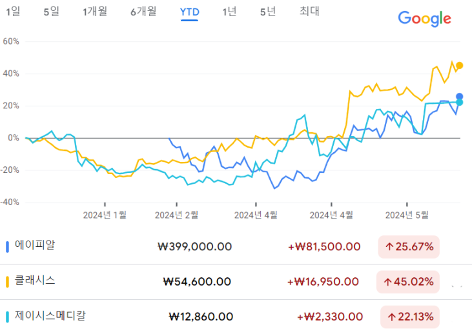The width and height of the screenshot is (472, 334).
Task: Click the 60% y-axis label
Action: [11, 41]
